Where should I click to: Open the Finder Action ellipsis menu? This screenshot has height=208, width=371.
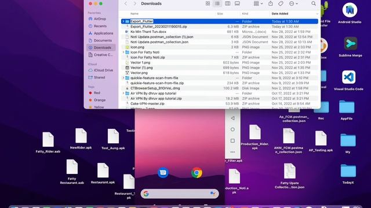[x=293, y=3]
